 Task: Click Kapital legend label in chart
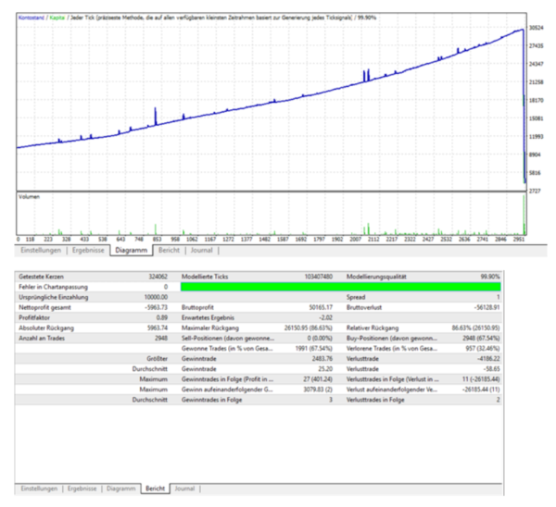[x=57, y=18]
